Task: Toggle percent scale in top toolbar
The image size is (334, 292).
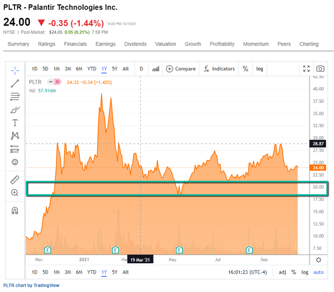Action: coord(245,69)
